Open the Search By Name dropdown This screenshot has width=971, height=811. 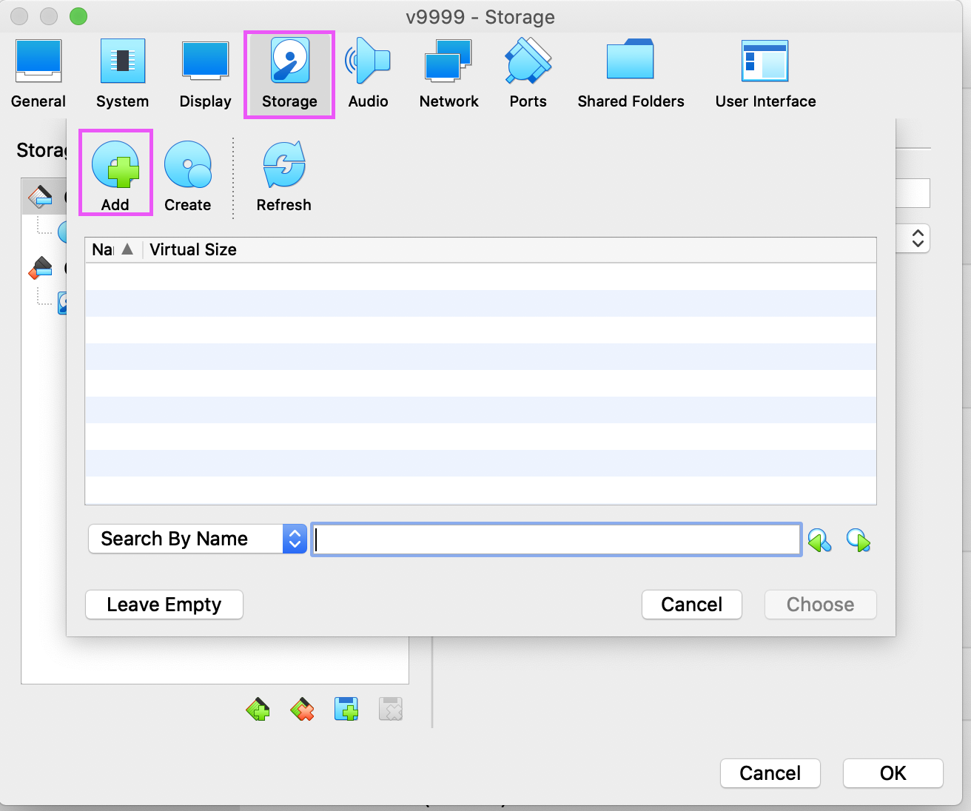(197, 539)
